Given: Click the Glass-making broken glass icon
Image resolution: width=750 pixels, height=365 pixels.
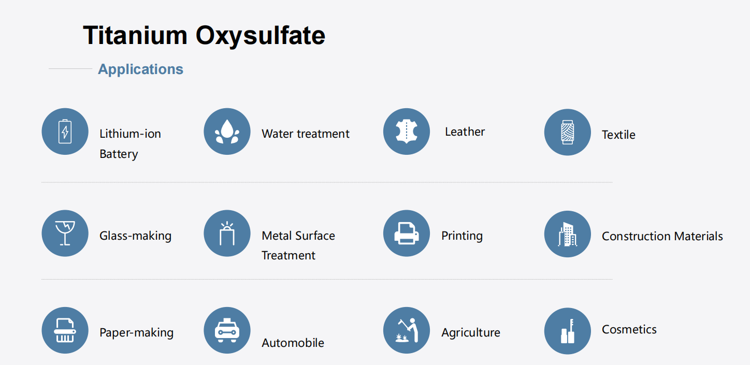Looking at the screenshot, I should click(65, 233).
